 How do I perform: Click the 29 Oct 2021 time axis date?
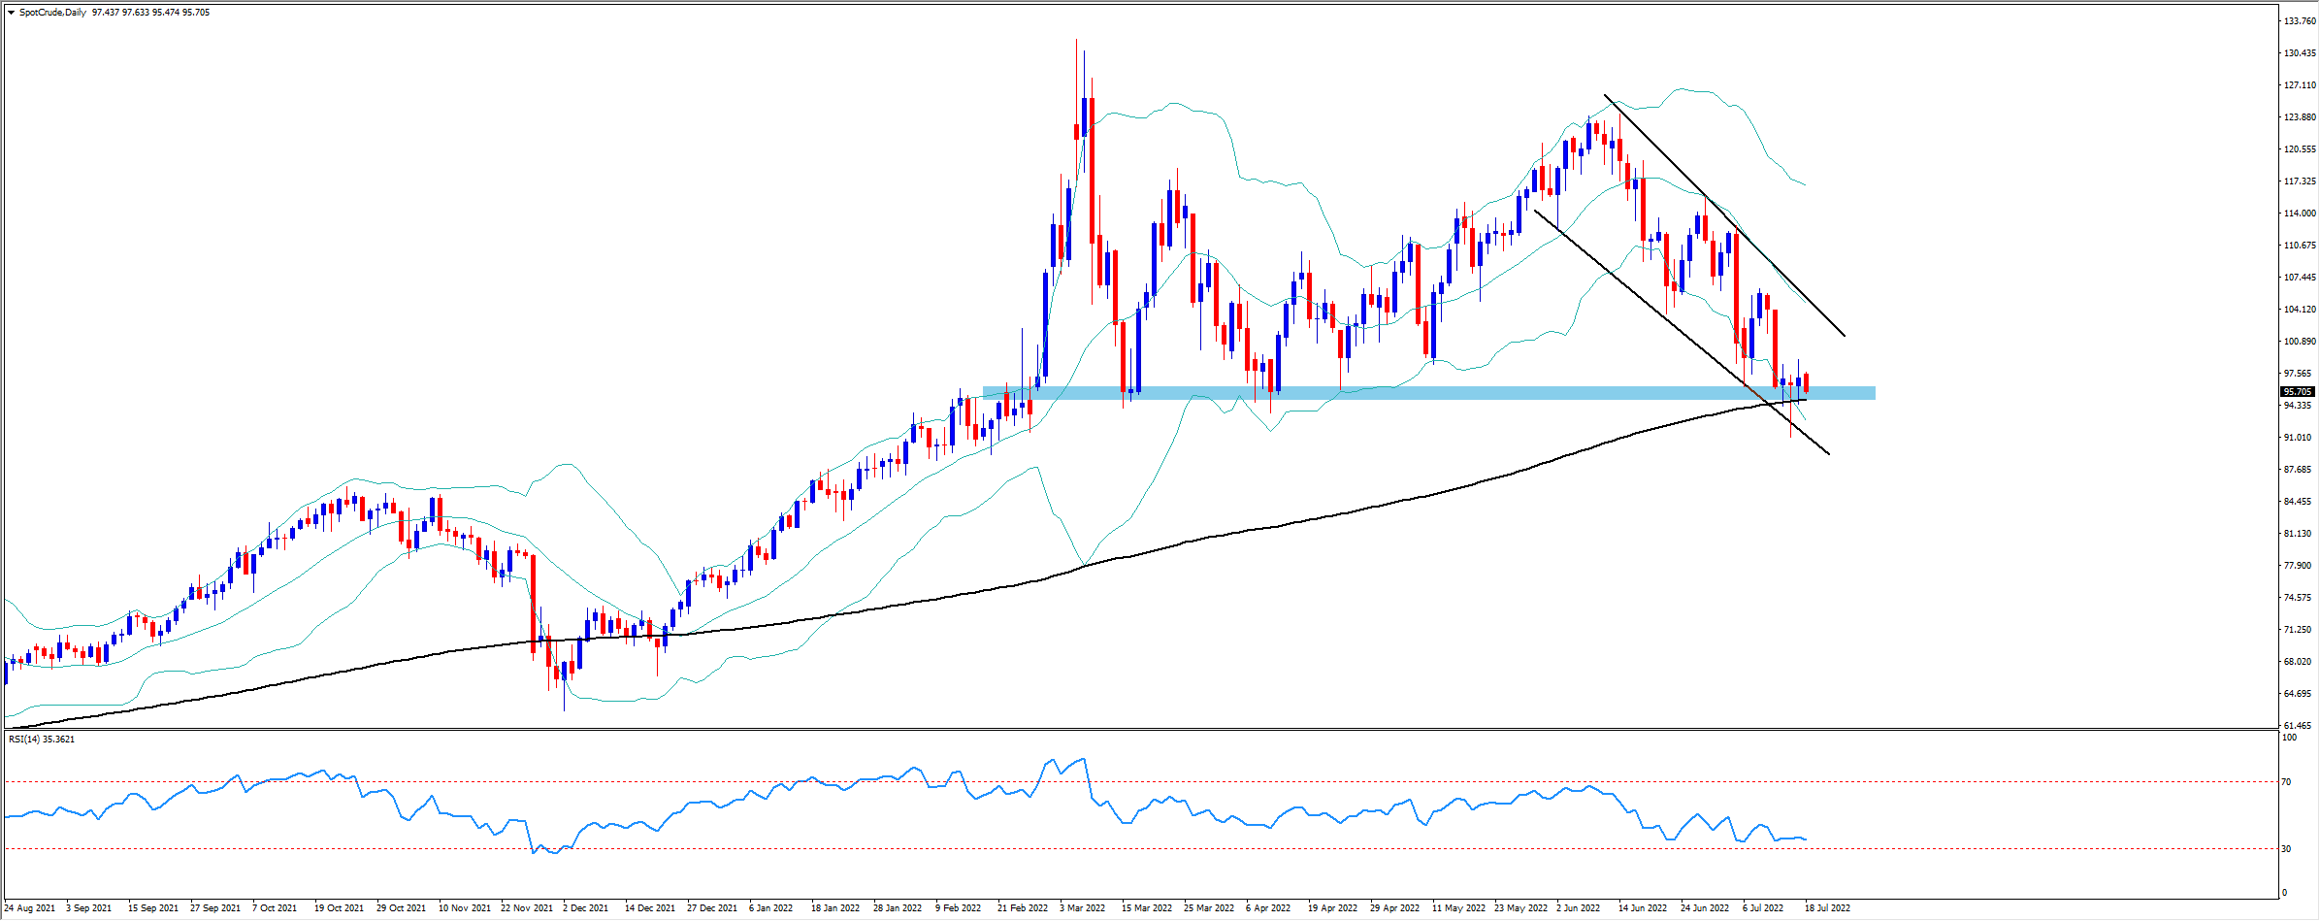[x=402, y=908]
